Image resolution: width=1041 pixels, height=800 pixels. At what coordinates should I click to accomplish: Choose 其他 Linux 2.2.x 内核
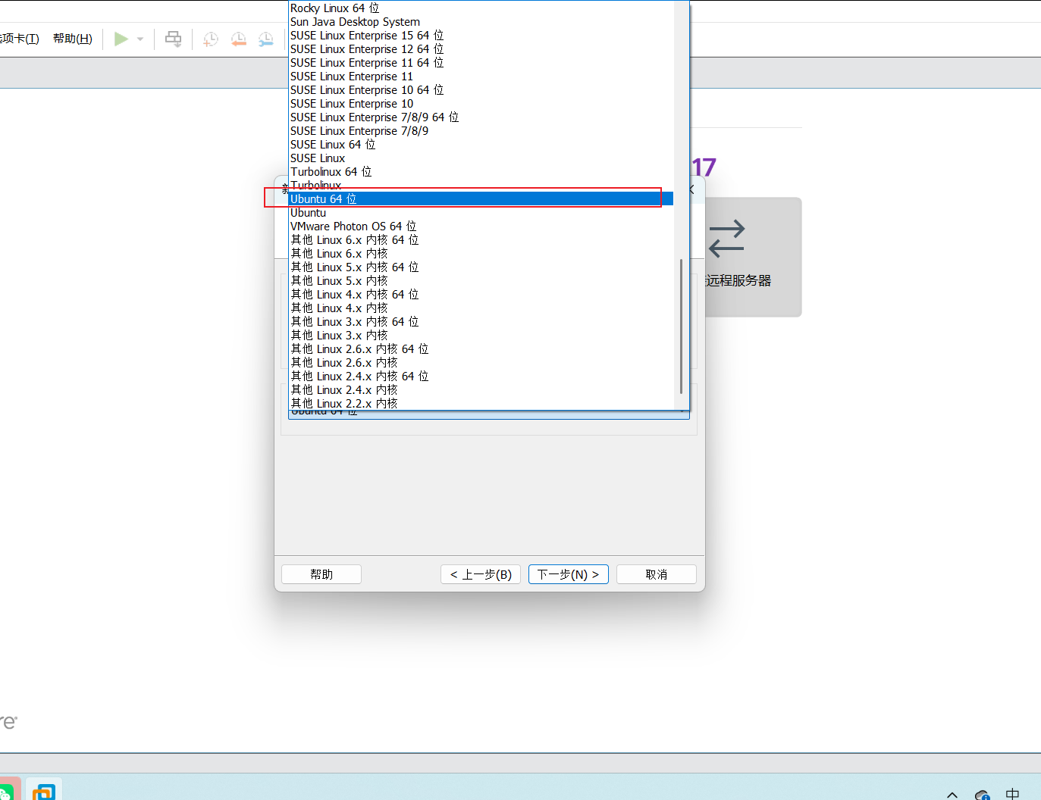(x=481, y=403)
